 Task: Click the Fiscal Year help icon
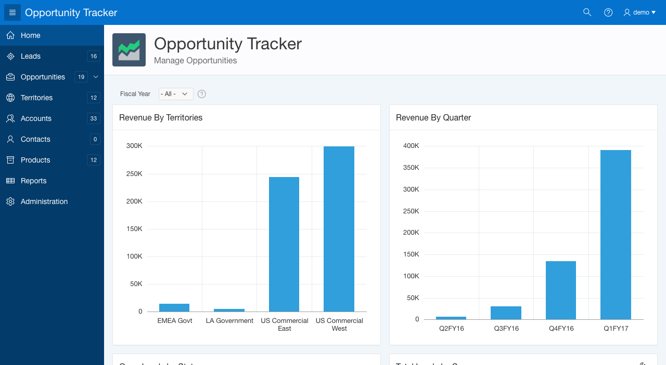pos(202,94)
